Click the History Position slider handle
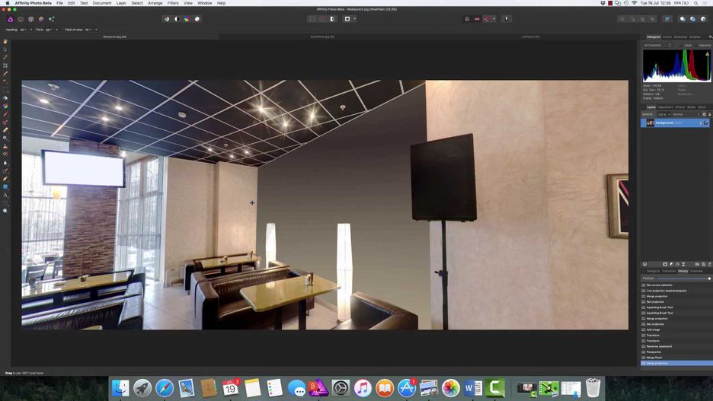Screen dimensions: 713x401 (x=709, y=278)
